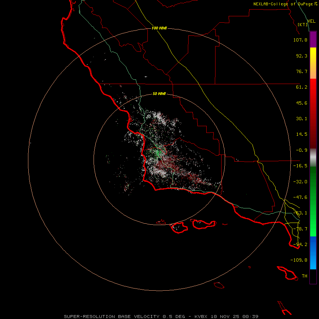This screenshot has width=319, height=319.
Task: Click the TH legend label
Action: (x=304, y=276)
